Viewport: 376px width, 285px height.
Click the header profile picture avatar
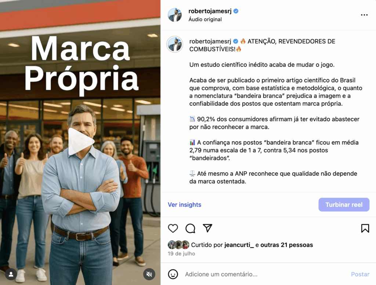click(x=175, y=15)
